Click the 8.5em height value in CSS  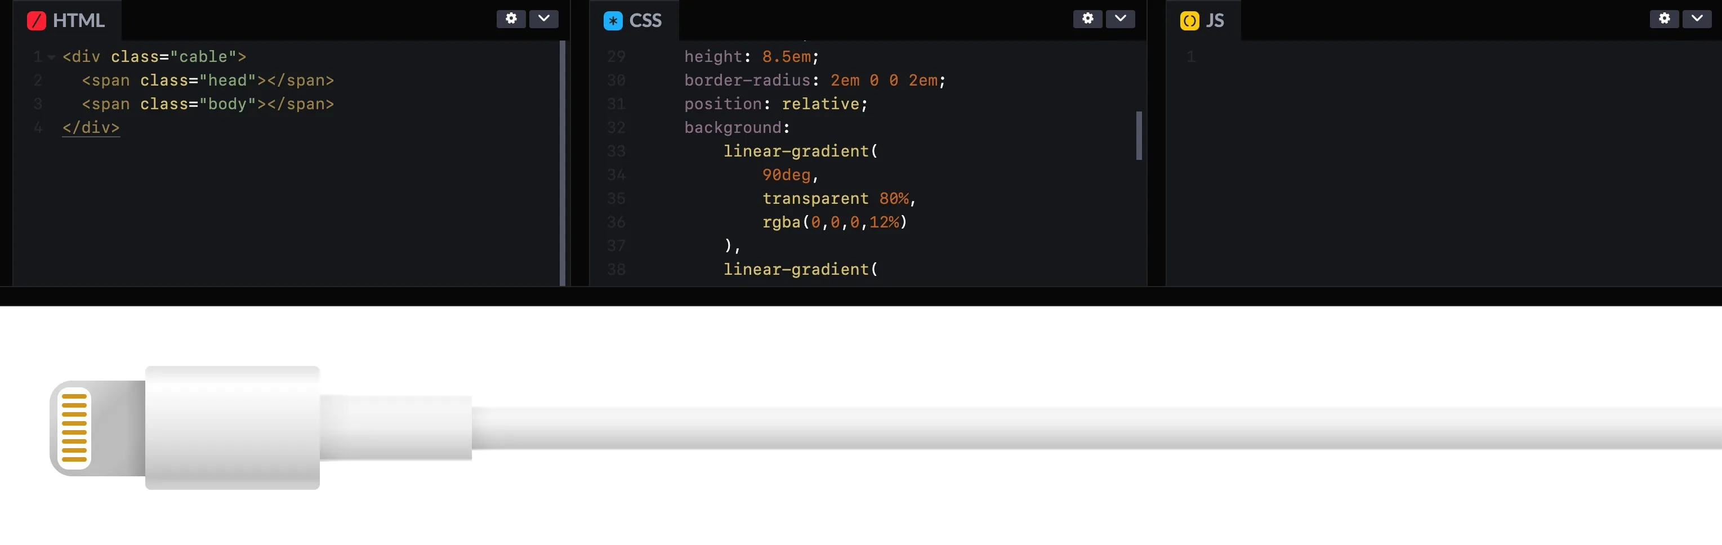tap(786, 57)
